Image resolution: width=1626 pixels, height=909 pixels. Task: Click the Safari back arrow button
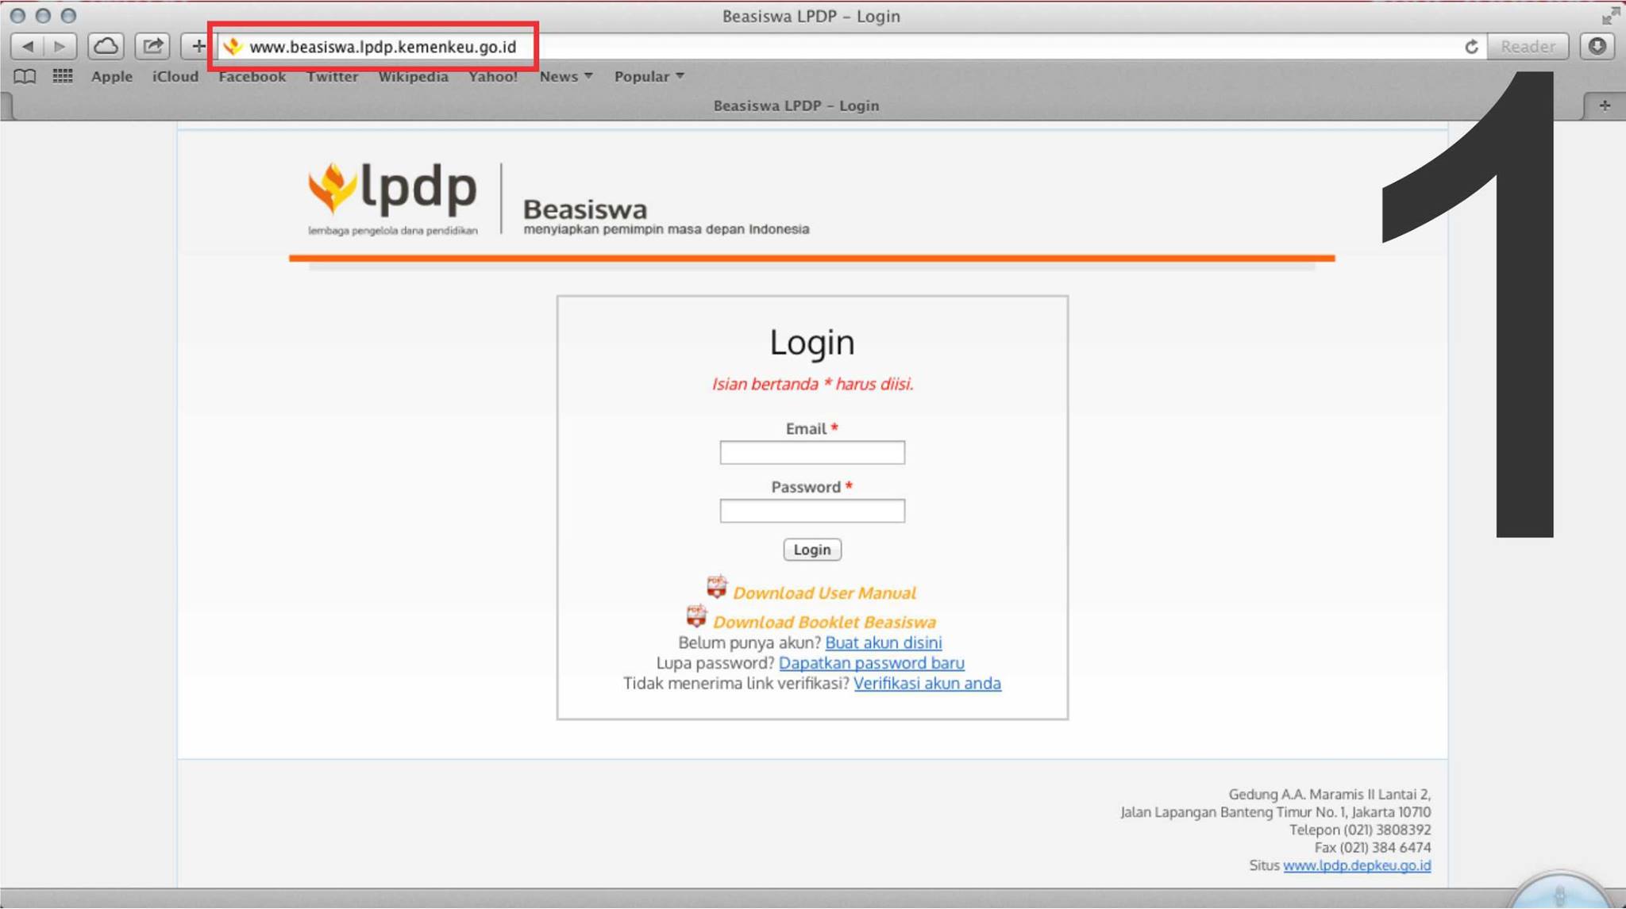tap(28, 46)
